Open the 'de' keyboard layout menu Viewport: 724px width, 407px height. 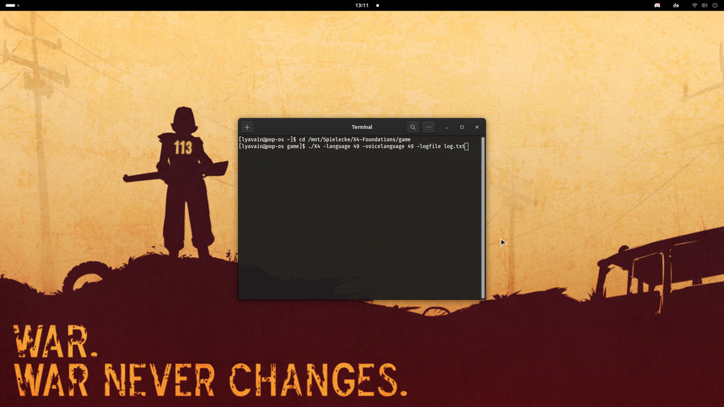(x=676, y=5)
